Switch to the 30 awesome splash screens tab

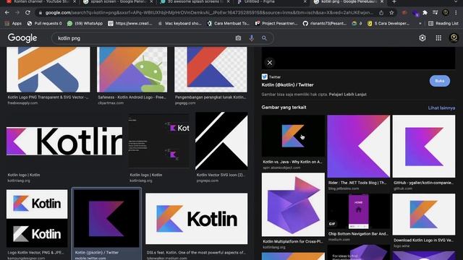coord(195,1)
